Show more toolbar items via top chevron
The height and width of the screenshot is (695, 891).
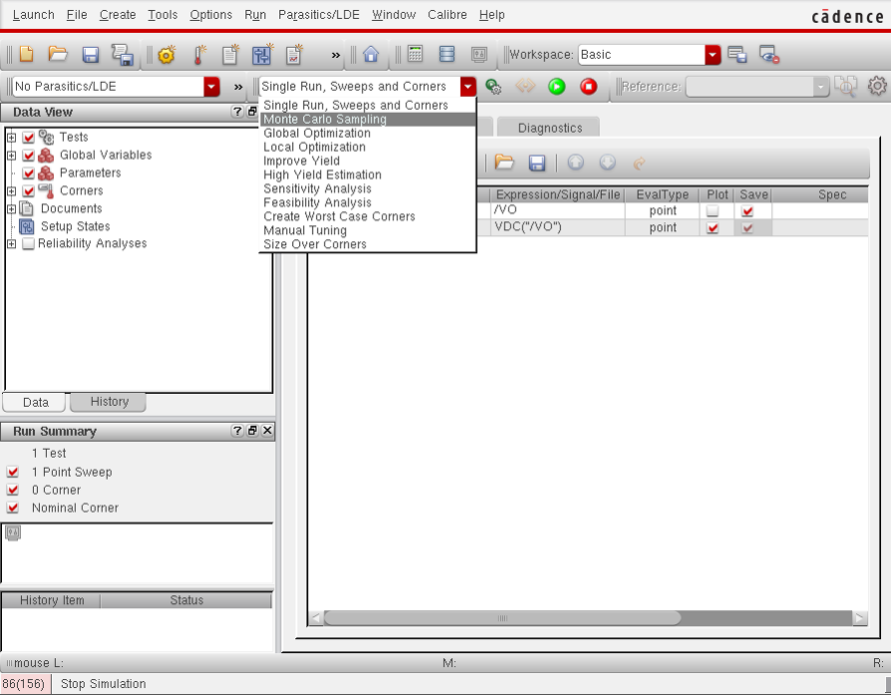(x=336, y=55)
